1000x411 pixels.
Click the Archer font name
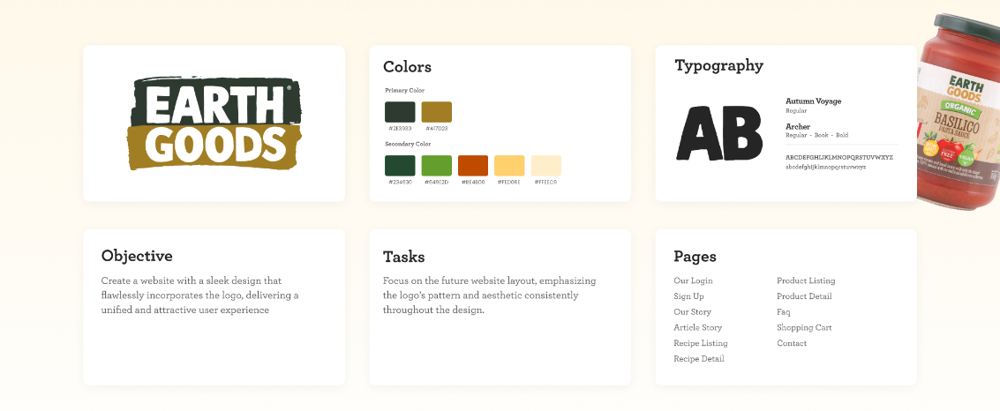[x=798, y=127]
